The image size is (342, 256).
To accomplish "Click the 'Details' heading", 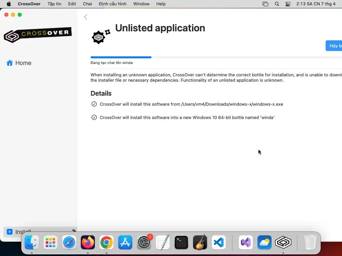I will [x=101, y=93].
